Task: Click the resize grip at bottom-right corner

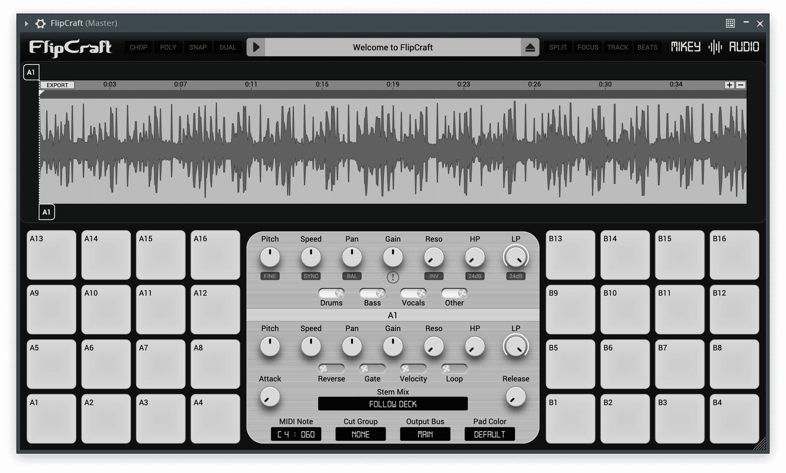Action: (759, 443)
